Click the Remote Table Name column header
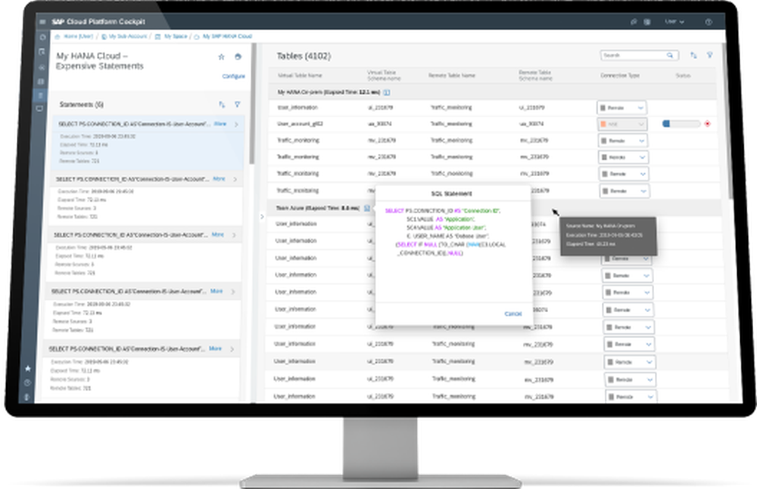Screen dimensions: 757x489 [x=453, y=76]
